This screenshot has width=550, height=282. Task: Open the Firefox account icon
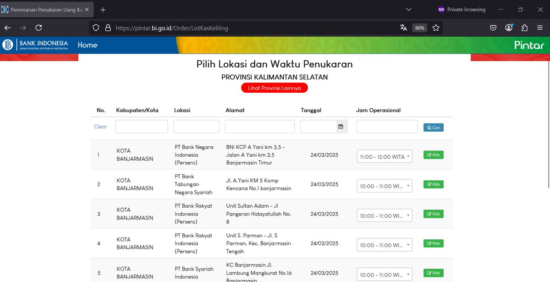[509, 28]
